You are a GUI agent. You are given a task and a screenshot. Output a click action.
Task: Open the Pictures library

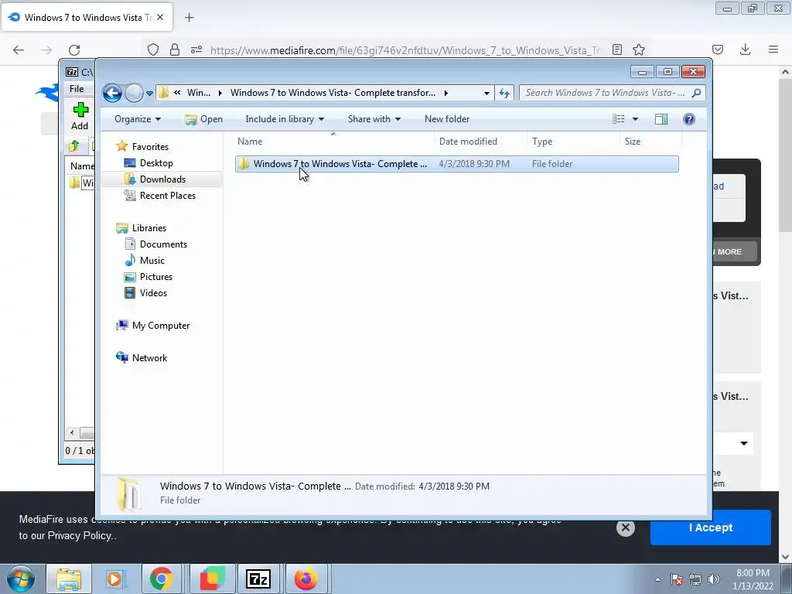[x=155, y=277]
